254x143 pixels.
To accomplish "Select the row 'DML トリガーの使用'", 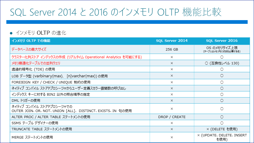I will click(26, 101).
